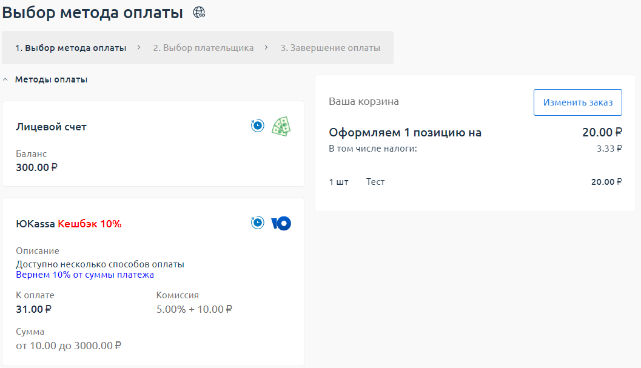641x368 pixels.
Task: Click the clock icon in Лицевой счет card
Action: pos(258,126)
